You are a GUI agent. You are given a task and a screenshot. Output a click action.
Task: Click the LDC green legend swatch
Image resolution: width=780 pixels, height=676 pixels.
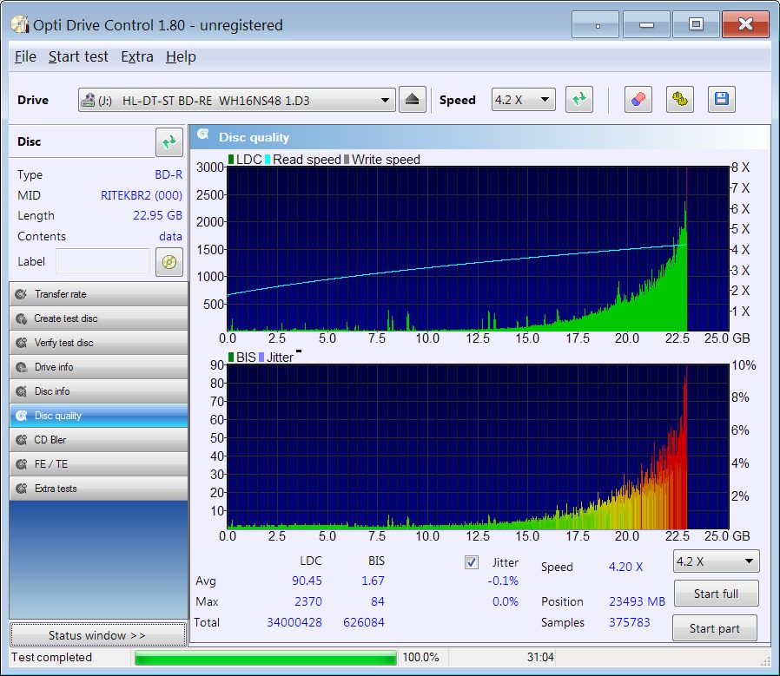(x=231, y=160)
